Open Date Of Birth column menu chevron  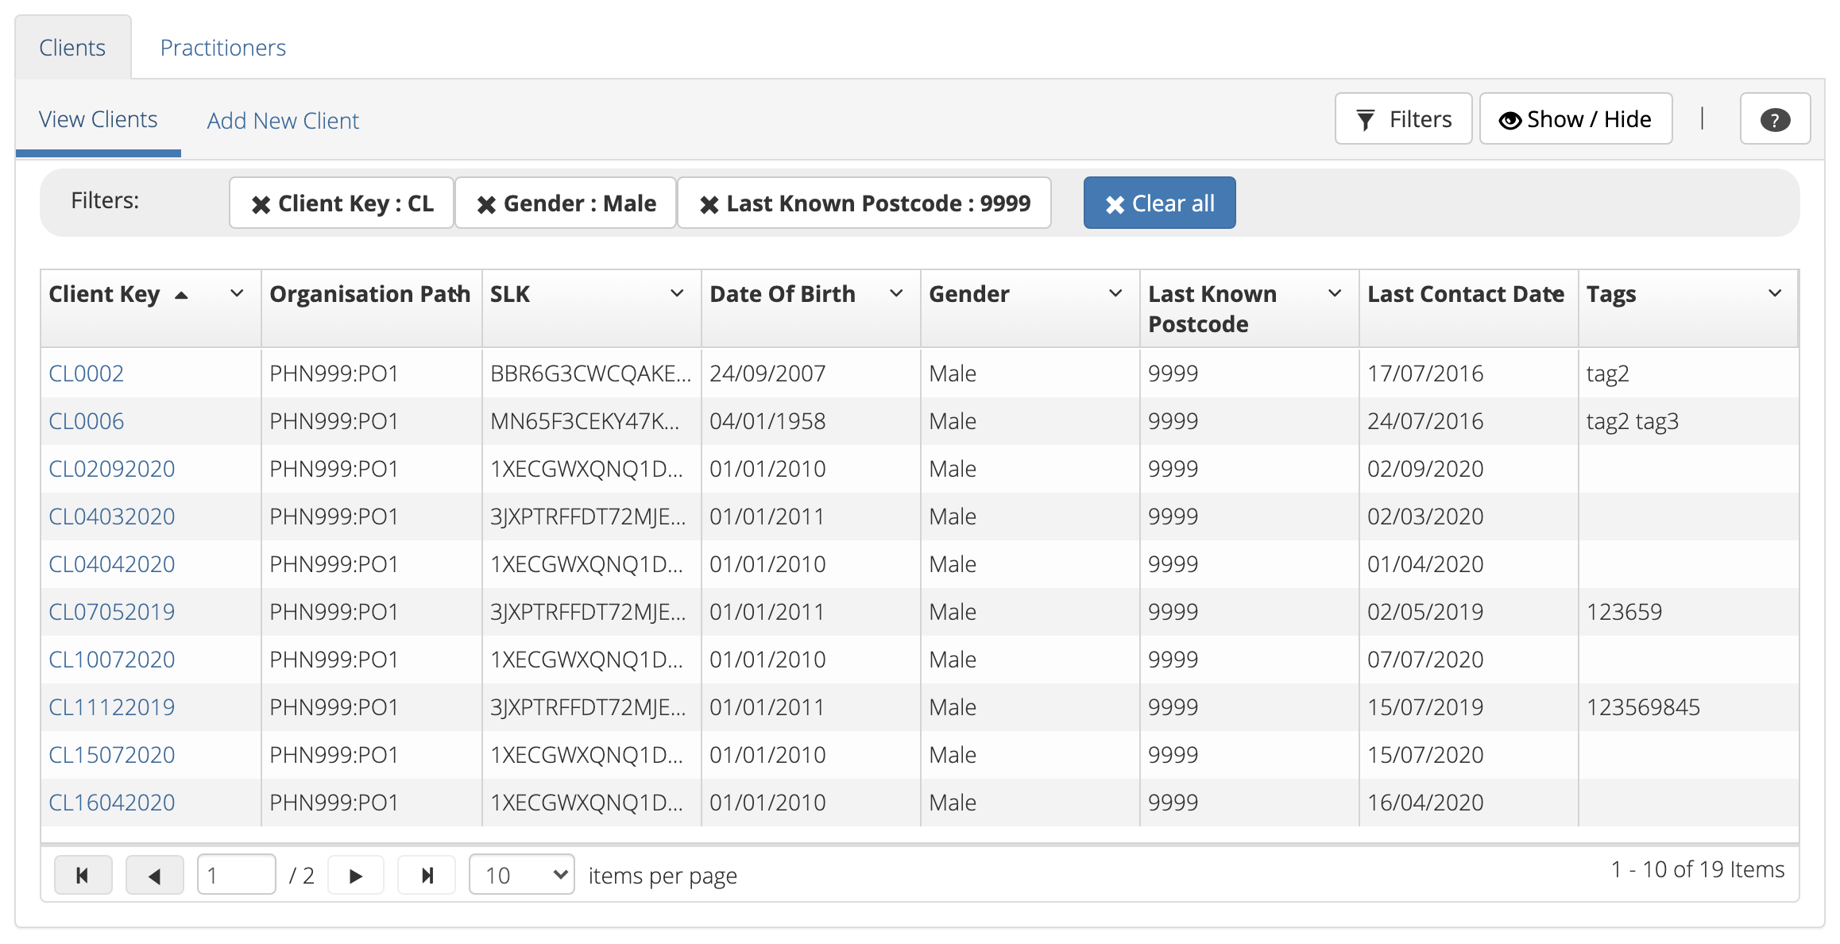click(x=896, y=293)
